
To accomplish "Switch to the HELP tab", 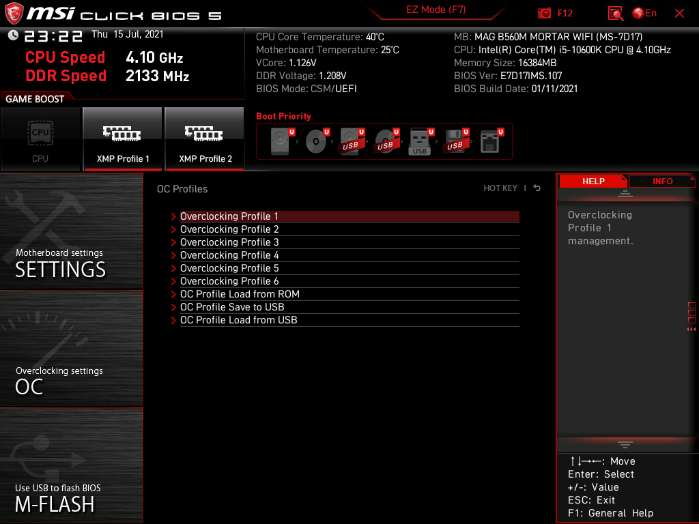I will 593,181.
